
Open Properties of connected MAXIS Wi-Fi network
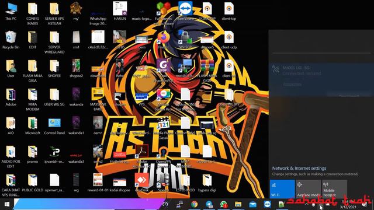[x=292, y=84]
